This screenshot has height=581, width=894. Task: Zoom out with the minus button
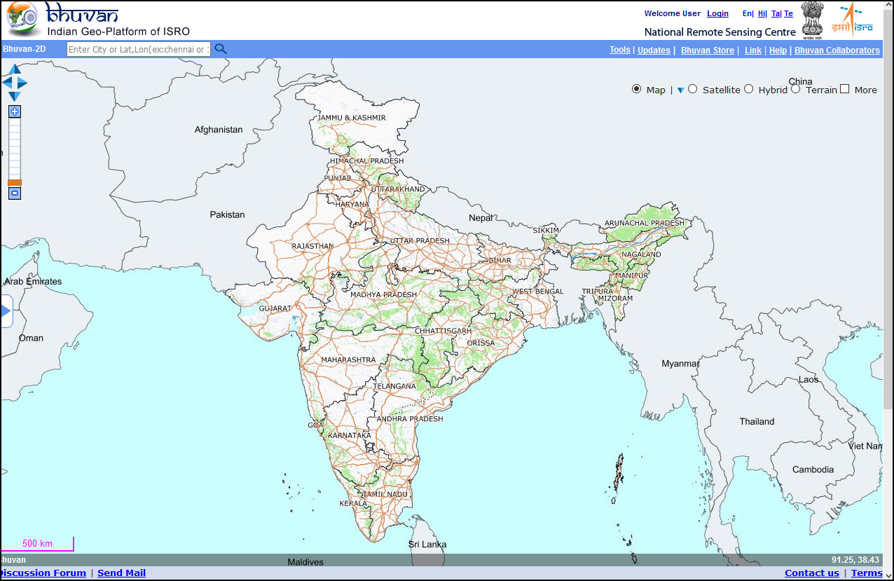click(x=15, y=193)
